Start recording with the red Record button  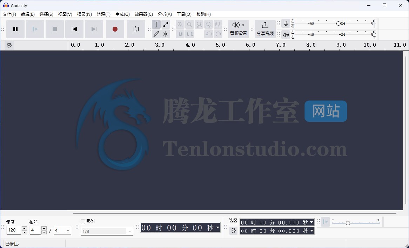[x=115, y=29]
